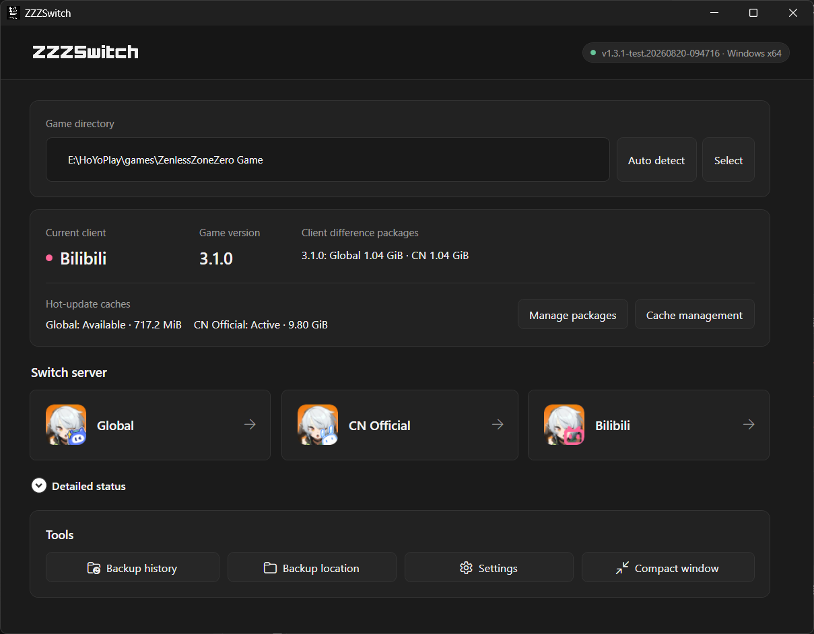The width and height of the screenshot is (814, 634).
Task: Minimize the ZZZSwitch window
Action: (x=714, y=13)
